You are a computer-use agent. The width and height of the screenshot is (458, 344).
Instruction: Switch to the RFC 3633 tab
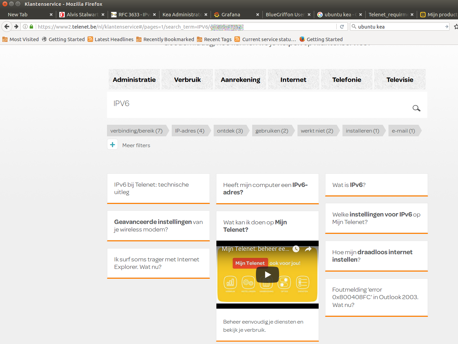134,15
